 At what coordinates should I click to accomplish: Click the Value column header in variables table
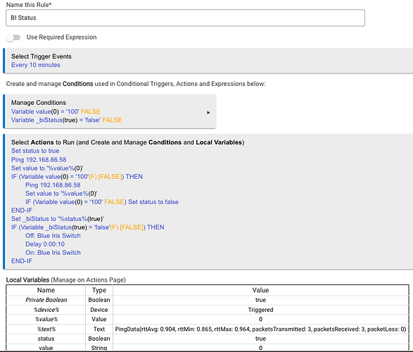[x=260, y=290]
